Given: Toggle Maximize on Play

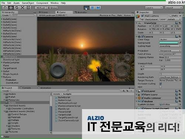Looking at the screenshot, I should click(x=107, y=15).
